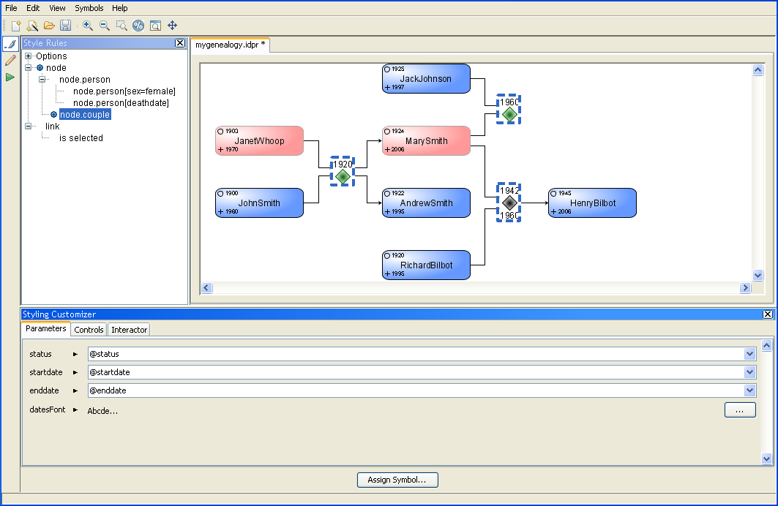Viewport: 778px width, 506px height.
Task: Expand the Options tree node
Action: click(x=29, y=56)
